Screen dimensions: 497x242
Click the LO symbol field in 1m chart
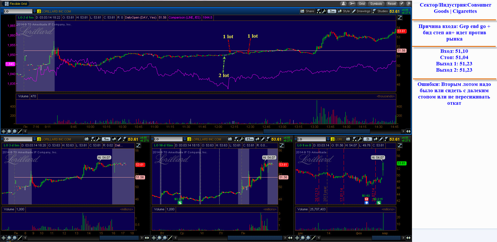point(18,11)
